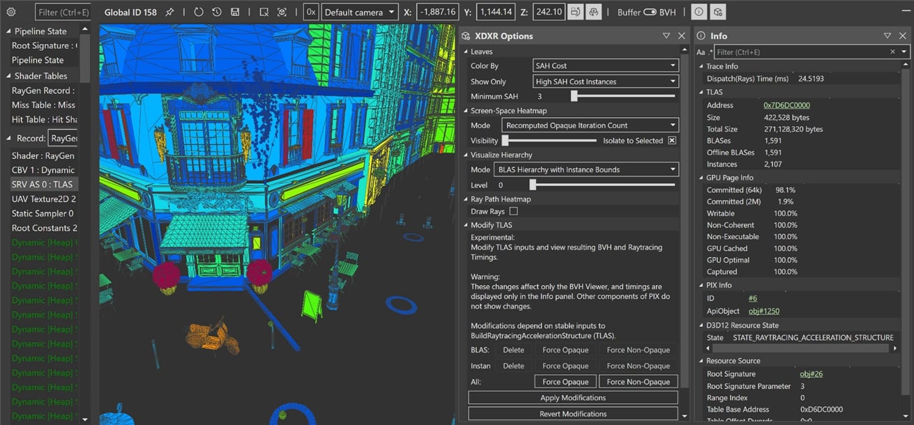This screenshot has width=914, height=425.
Task: Collapse the Modify TLAS section
Action: [x=466, y=225]
